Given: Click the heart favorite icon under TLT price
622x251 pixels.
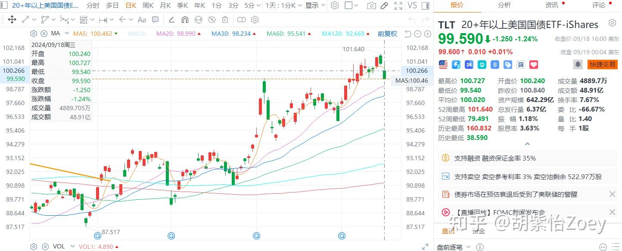Looking at the screenshot, I should coord(534,64).
